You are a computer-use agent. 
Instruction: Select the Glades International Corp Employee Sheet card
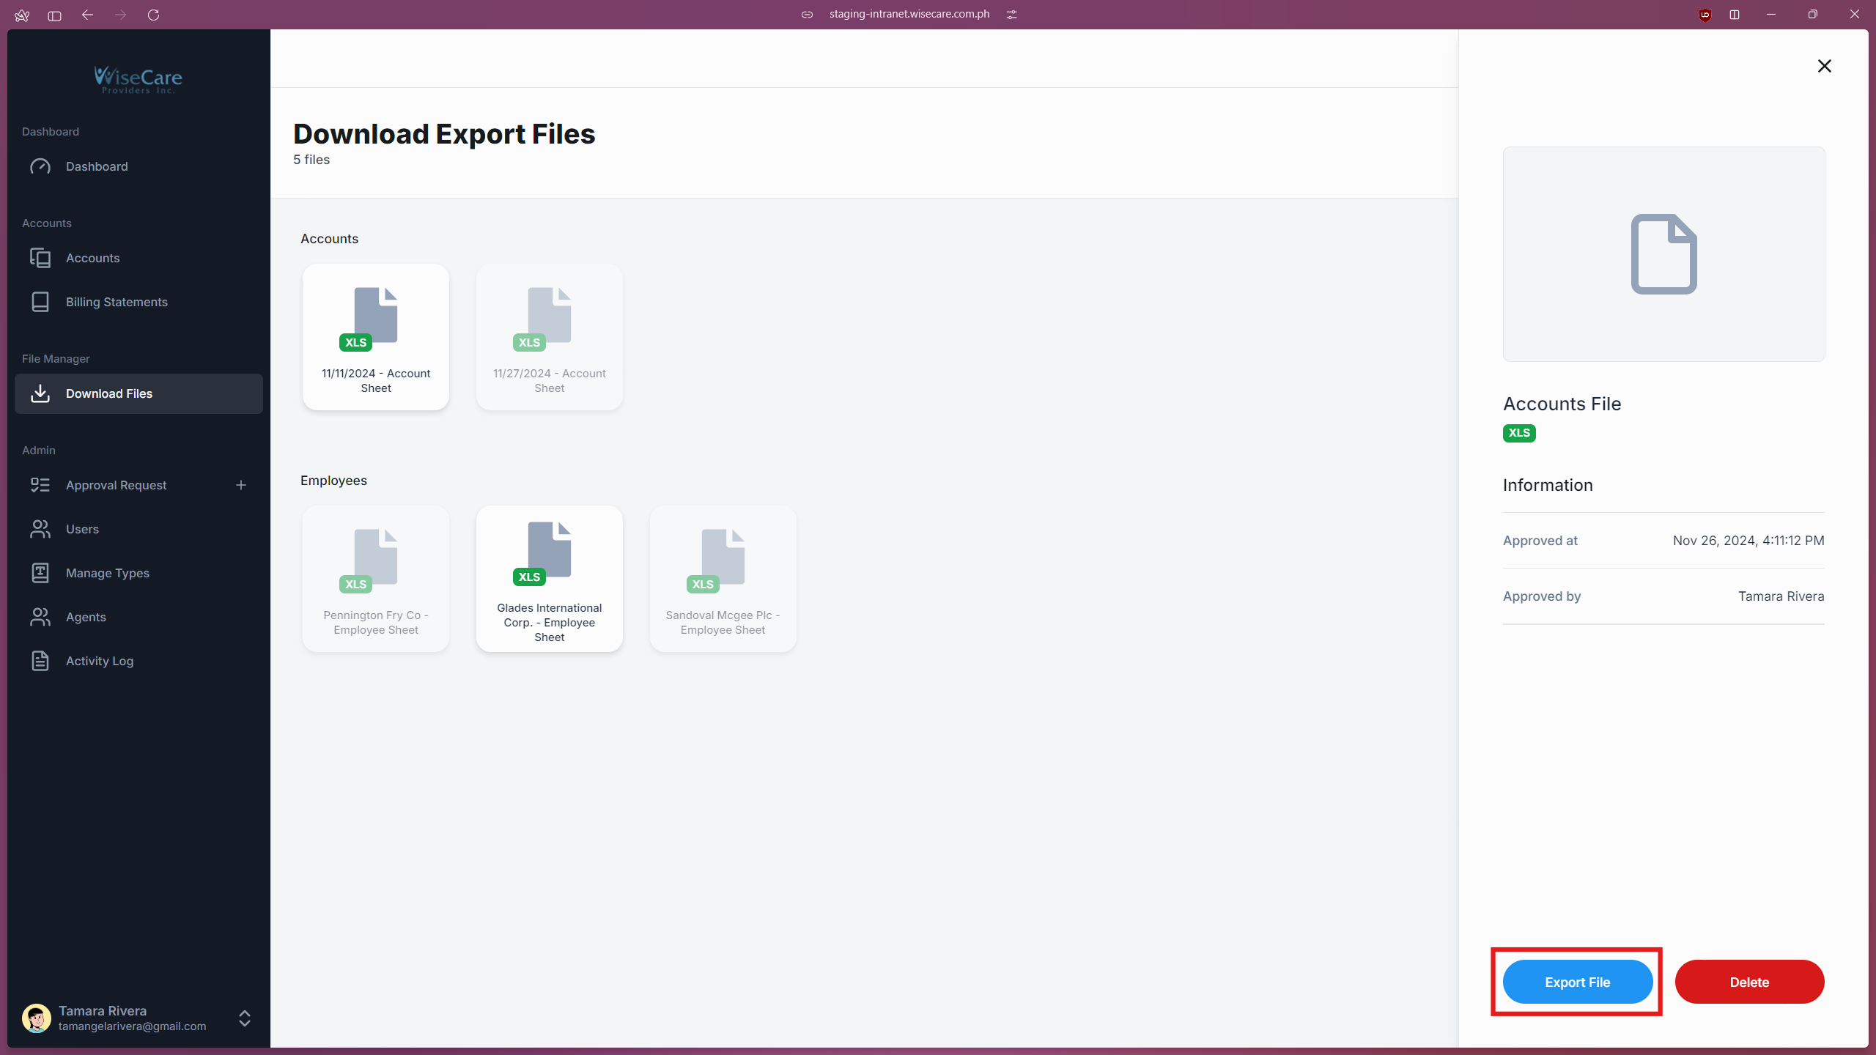[x=549, y=579]
